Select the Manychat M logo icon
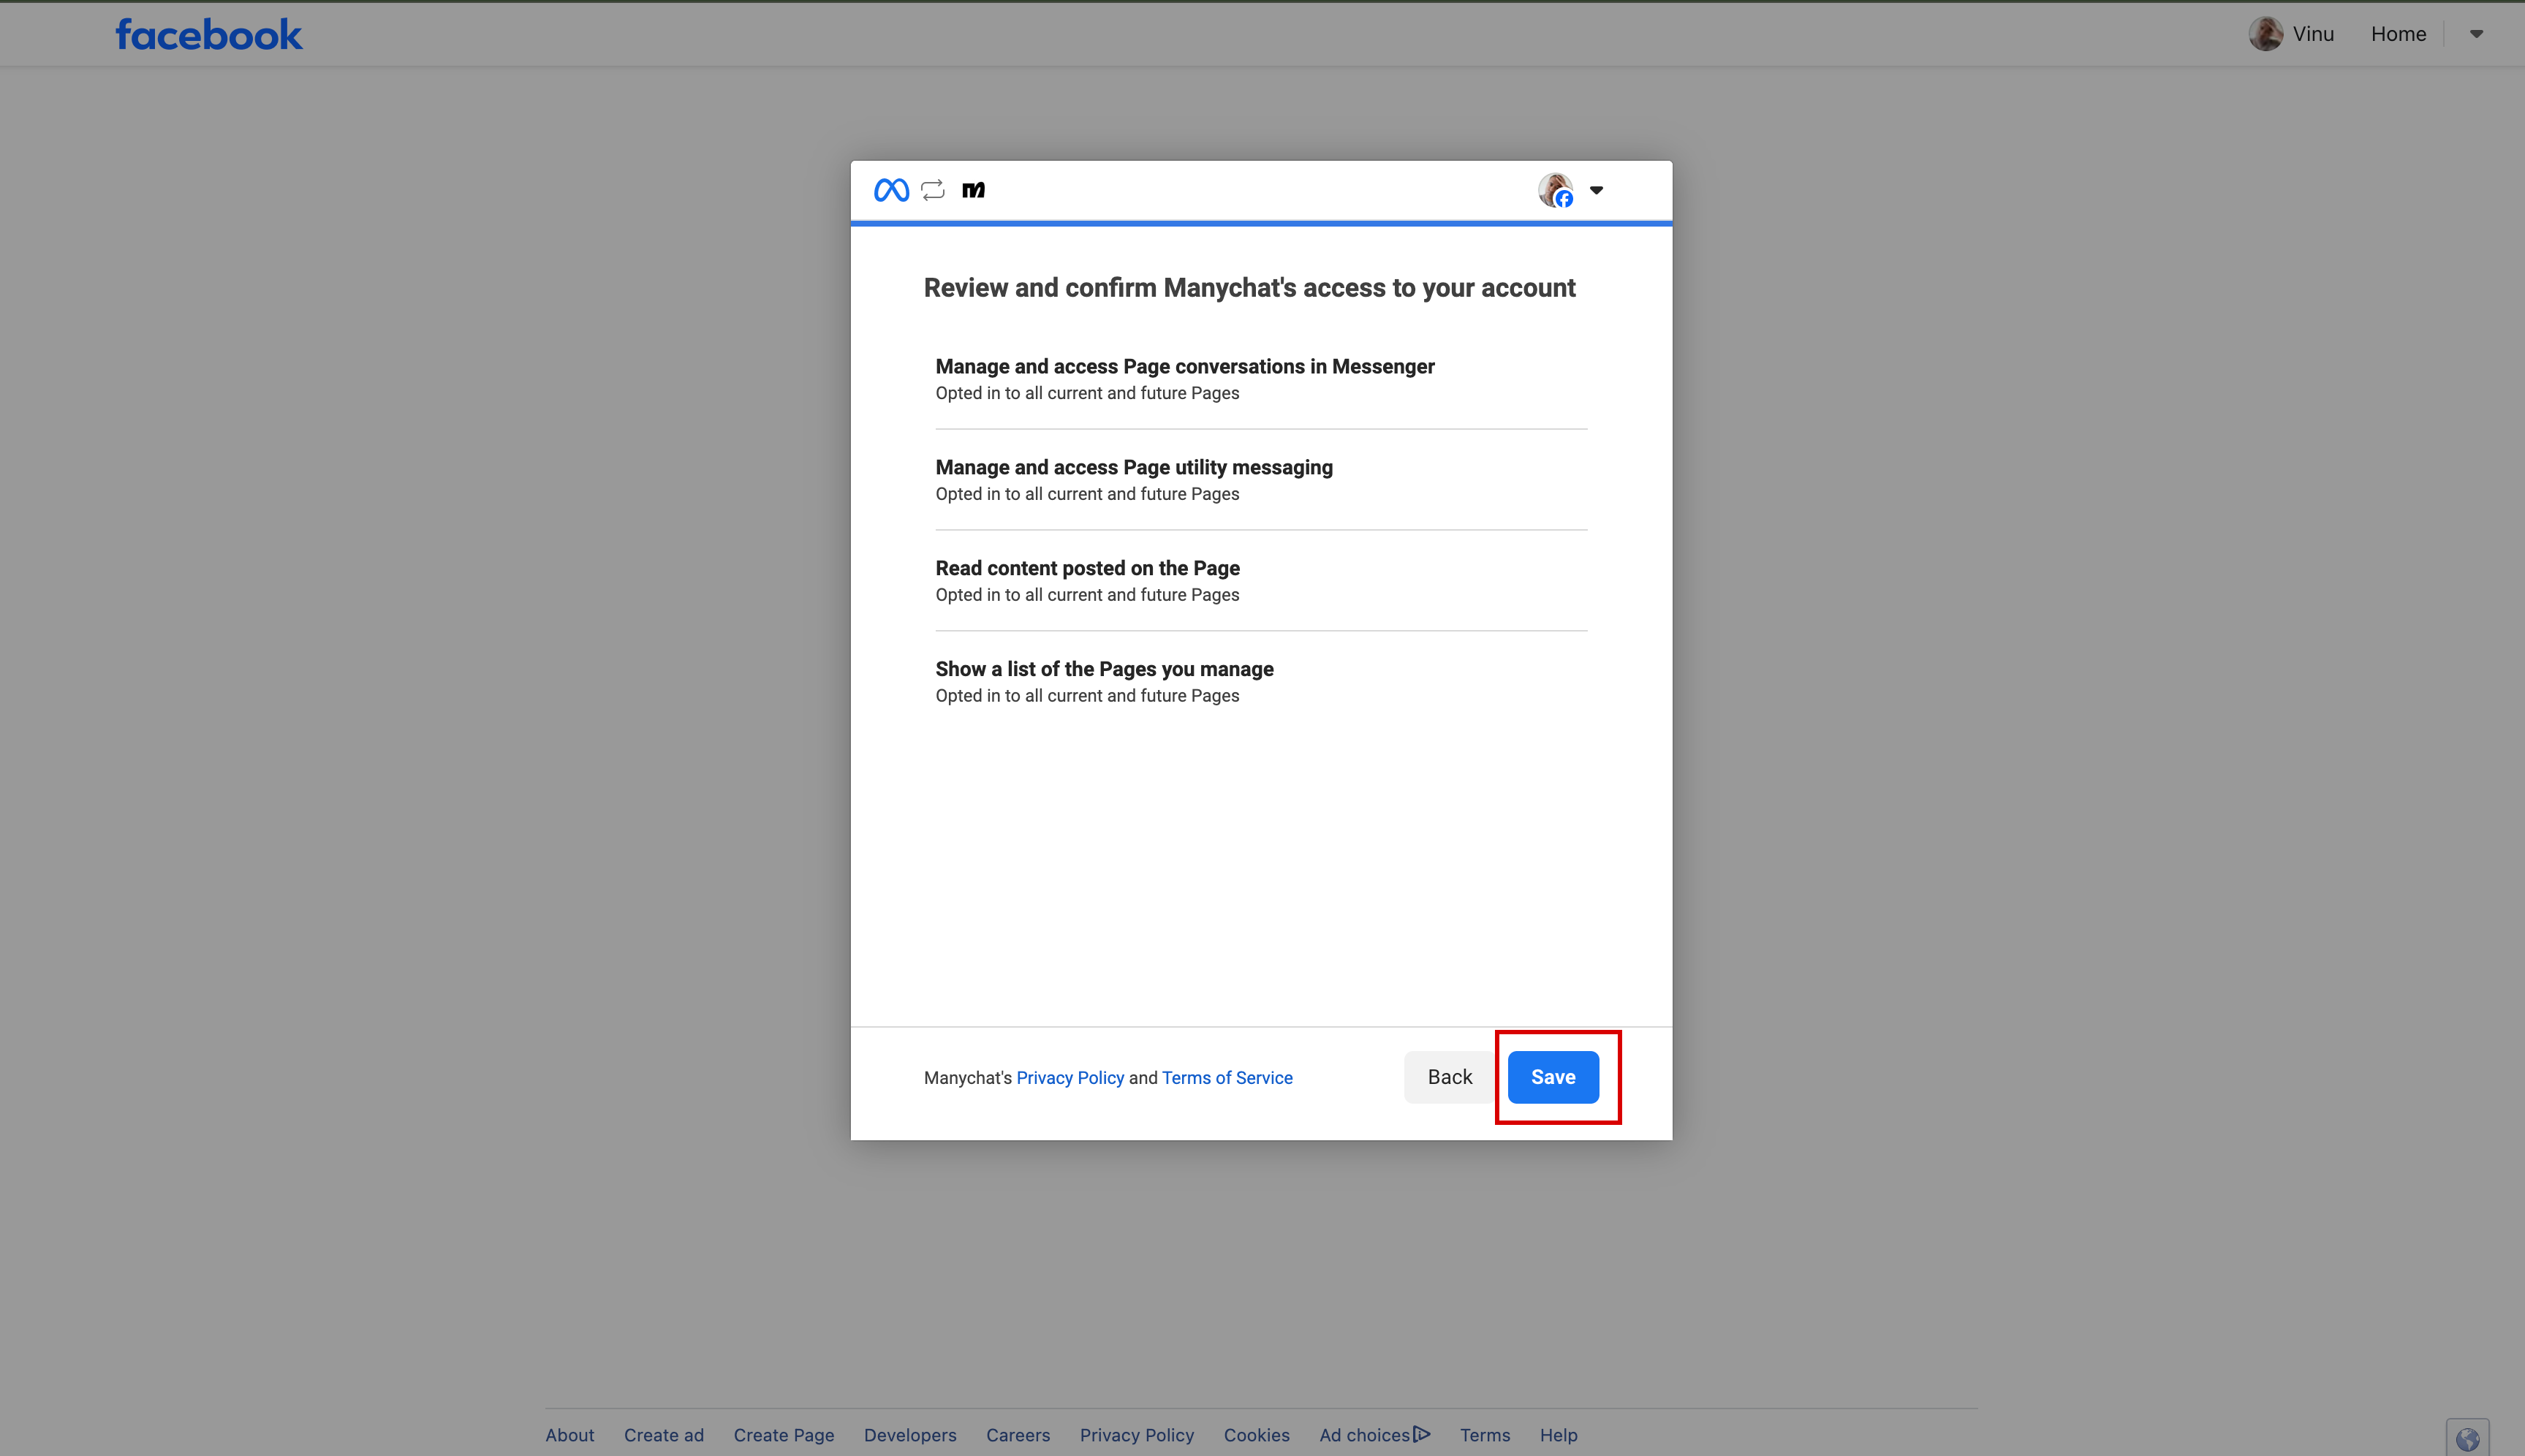Image resolution: width=2525 pixels, height=1456 pixels. click(972, 189)
